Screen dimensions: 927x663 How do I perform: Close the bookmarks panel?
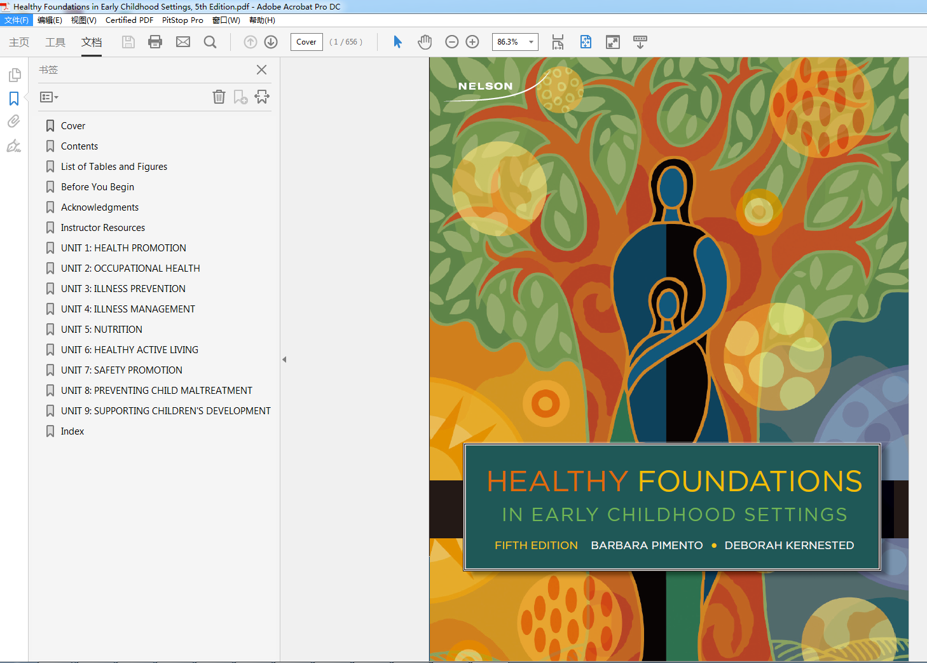[261, 70]
